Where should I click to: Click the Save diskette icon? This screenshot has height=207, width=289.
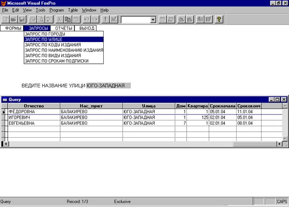tap(20, 20)
